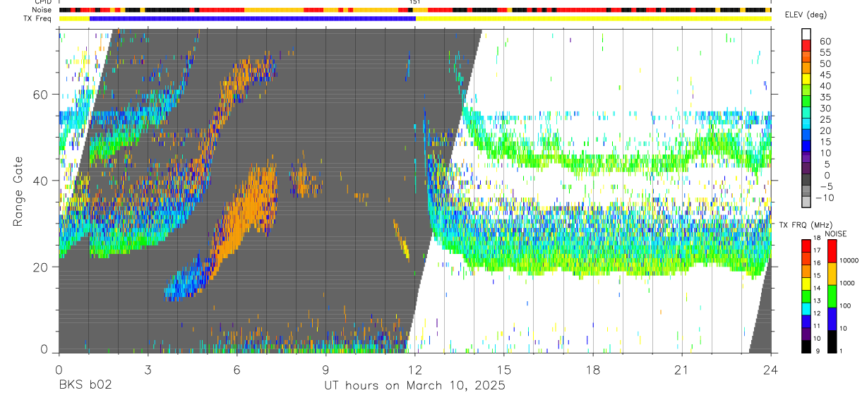Click the '10000' label on NOISE colorbar

849,260
